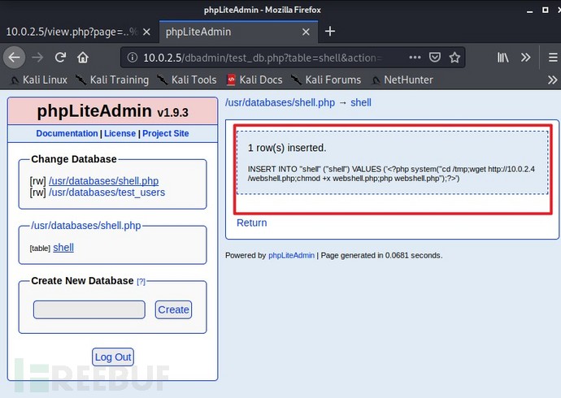Click the Create database button
This screenshot has width=561, height=398.
coord(173,309)
